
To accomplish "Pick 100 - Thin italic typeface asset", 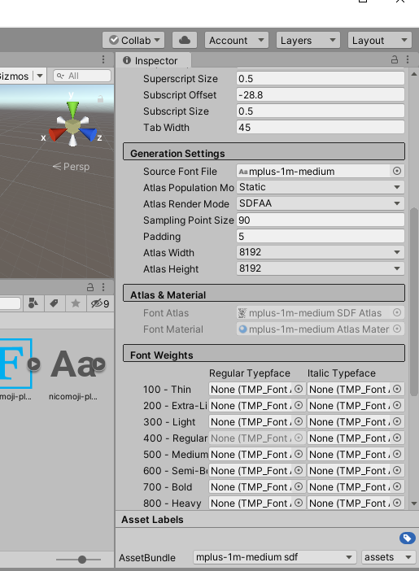I will click(397, 389).
